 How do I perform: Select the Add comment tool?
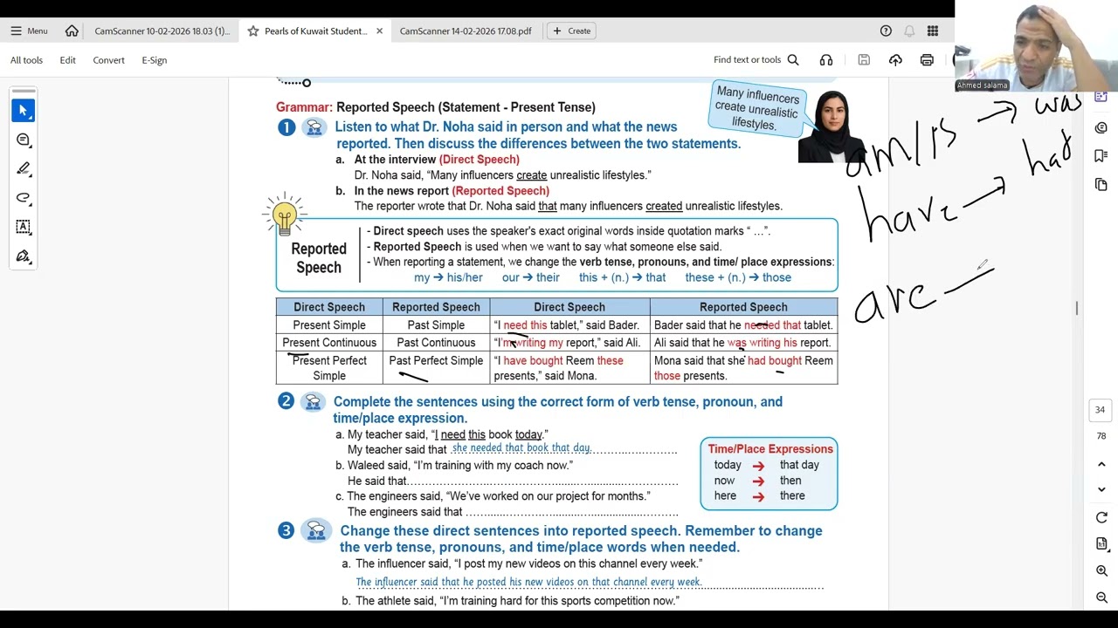click(x=24, y=140)
